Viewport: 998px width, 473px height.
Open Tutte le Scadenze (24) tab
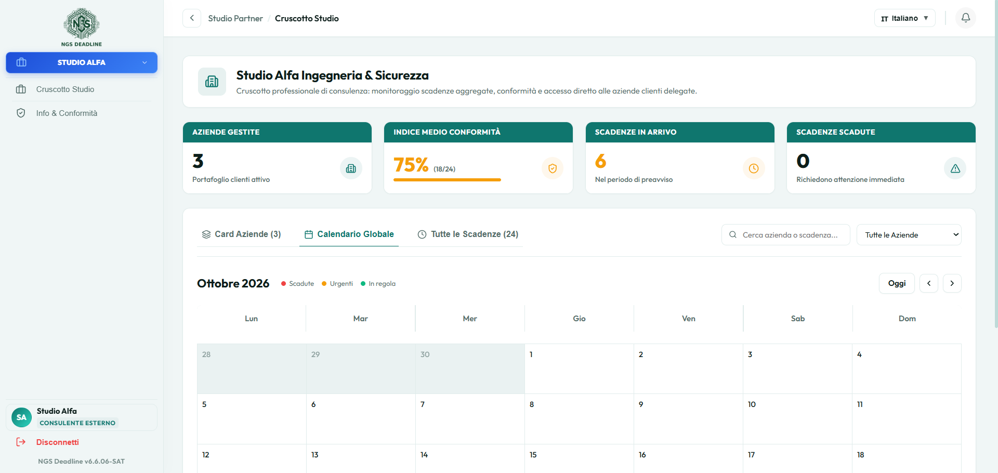tap(468, 234)
